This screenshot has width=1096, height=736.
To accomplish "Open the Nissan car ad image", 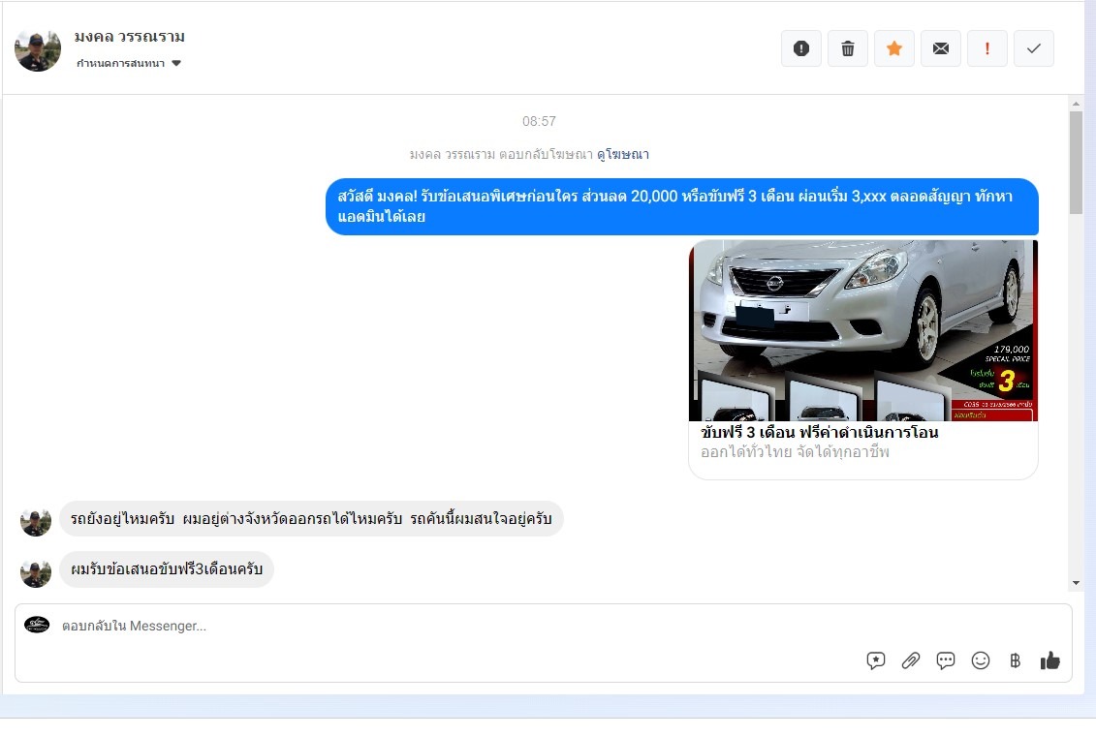I will point(862,330).
